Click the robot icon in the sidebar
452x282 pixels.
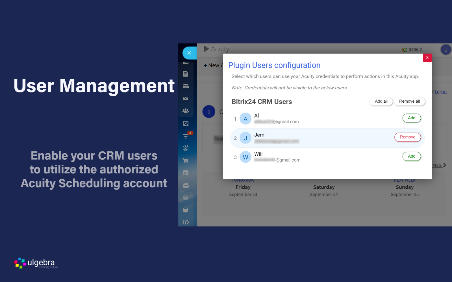pyautogui.click(x=186, y=185)
